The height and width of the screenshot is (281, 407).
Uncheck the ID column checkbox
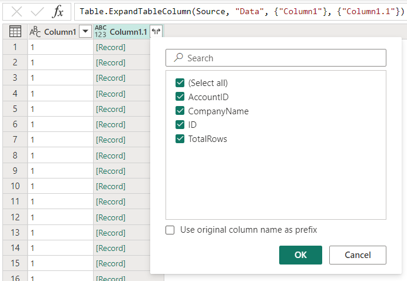pyautogui.click(x=180, y=125)
